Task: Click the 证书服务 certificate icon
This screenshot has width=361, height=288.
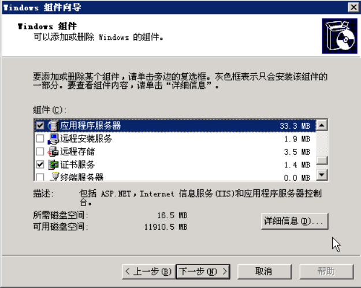Action: [53, 164]
